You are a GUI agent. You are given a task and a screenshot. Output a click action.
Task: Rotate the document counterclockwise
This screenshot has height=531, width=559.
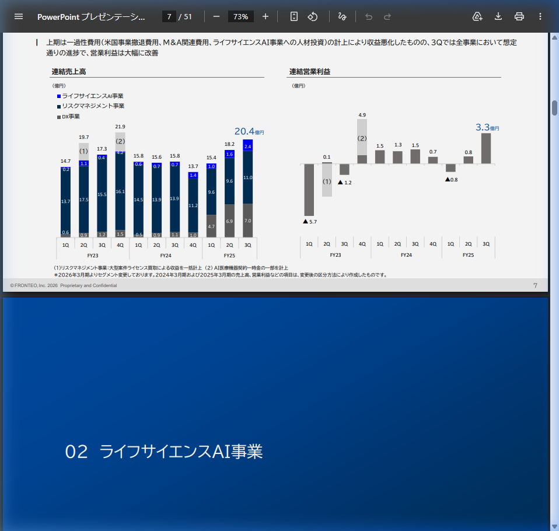(x=313, y=16)
